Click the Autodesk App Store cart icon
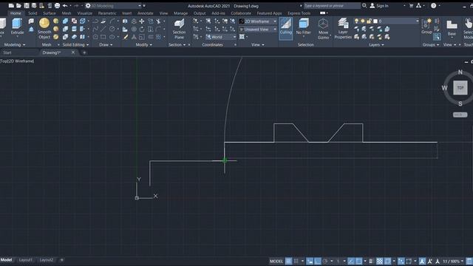Viewport: 473px width, 266px height. (411, 5)
